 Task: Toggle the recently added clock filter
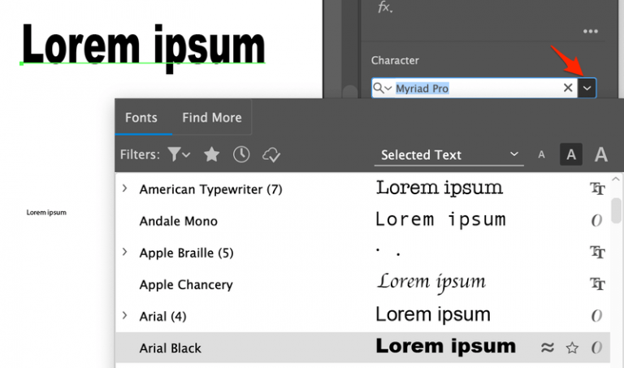click(x=241, y=154)
